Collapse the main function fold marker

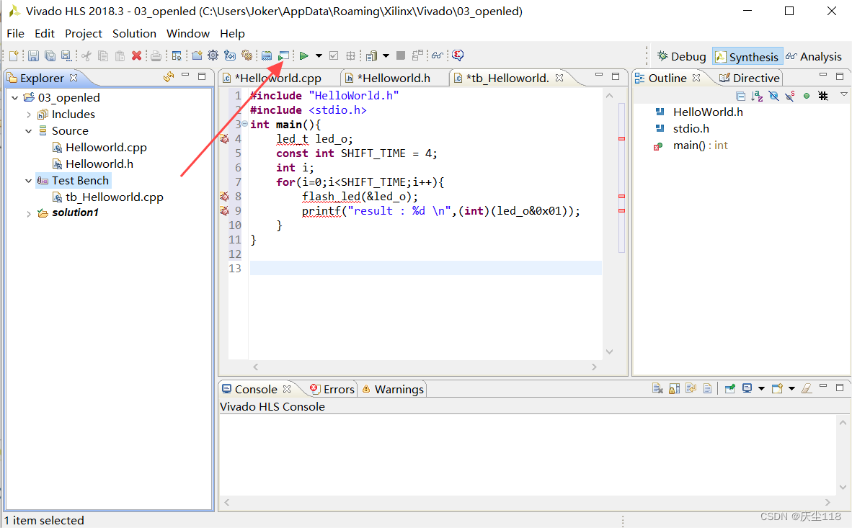(x=244, y=124)
